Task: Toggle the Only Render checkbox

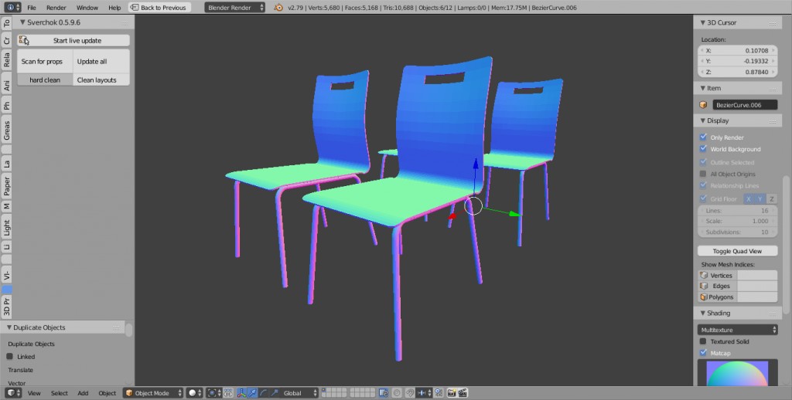Action: point(703,137)
